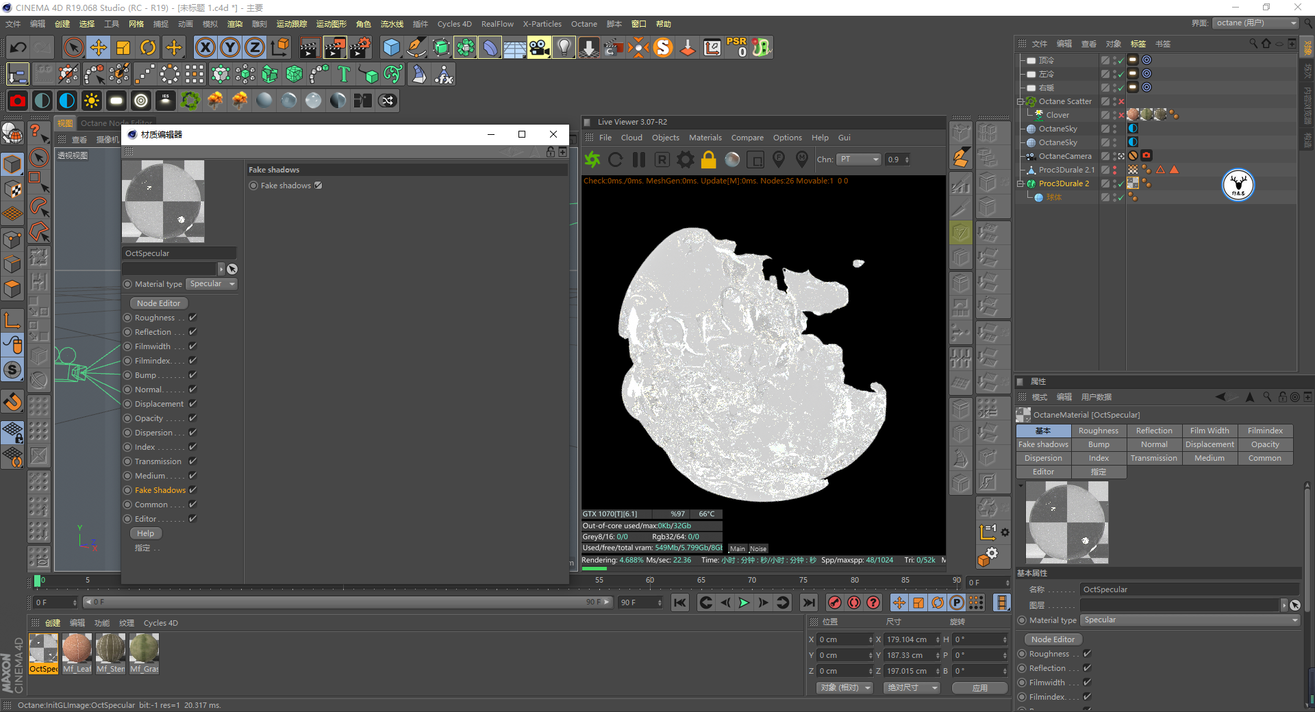Toggle Roughness channel checkbox in material editor

193,317
